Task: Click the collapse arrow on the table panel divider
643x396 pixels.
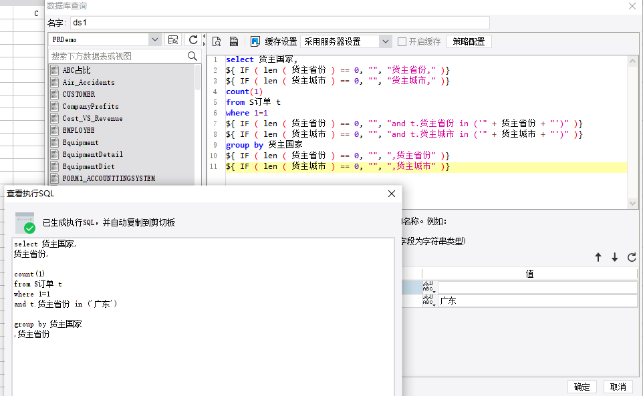Action: click(205, 37)
